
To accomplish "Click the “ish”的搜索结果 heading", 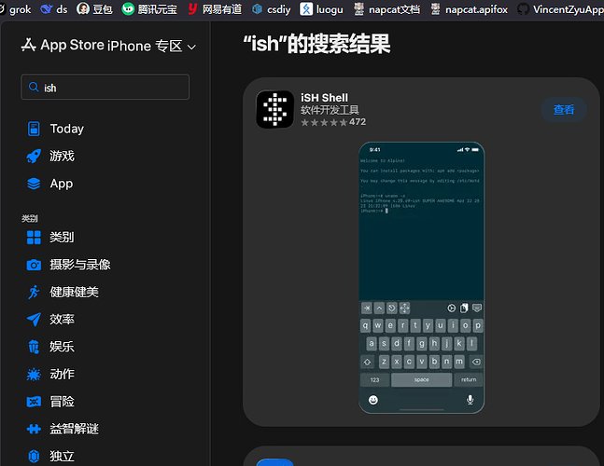I will pos(316,44).
